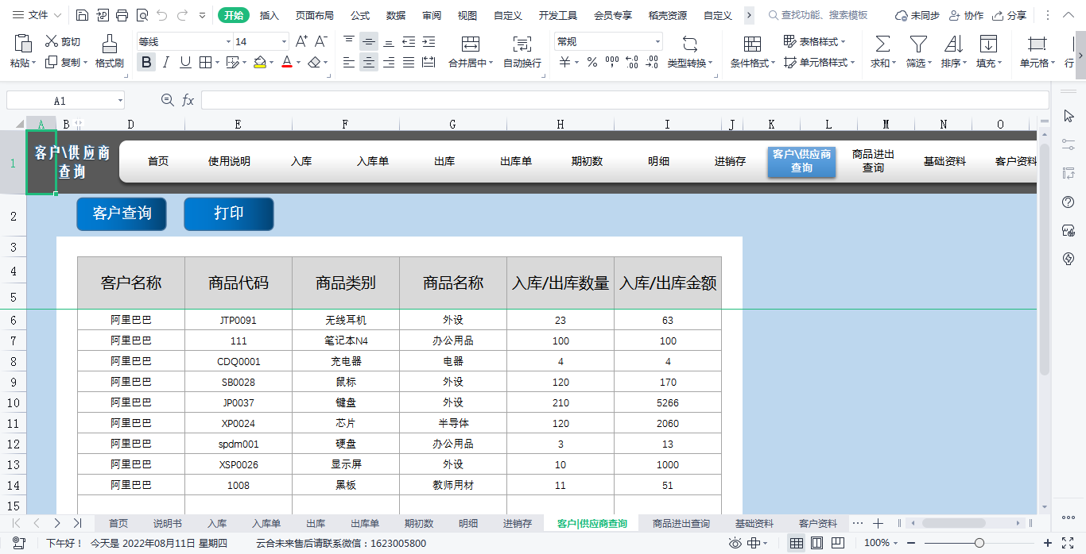
Task: Undo the last action
Action: click(x=162, y=15)
